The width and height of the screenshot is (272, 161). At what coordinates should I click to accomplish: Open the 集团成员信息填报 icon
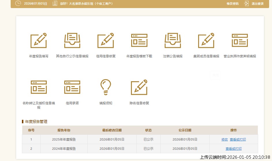(206, 40)
